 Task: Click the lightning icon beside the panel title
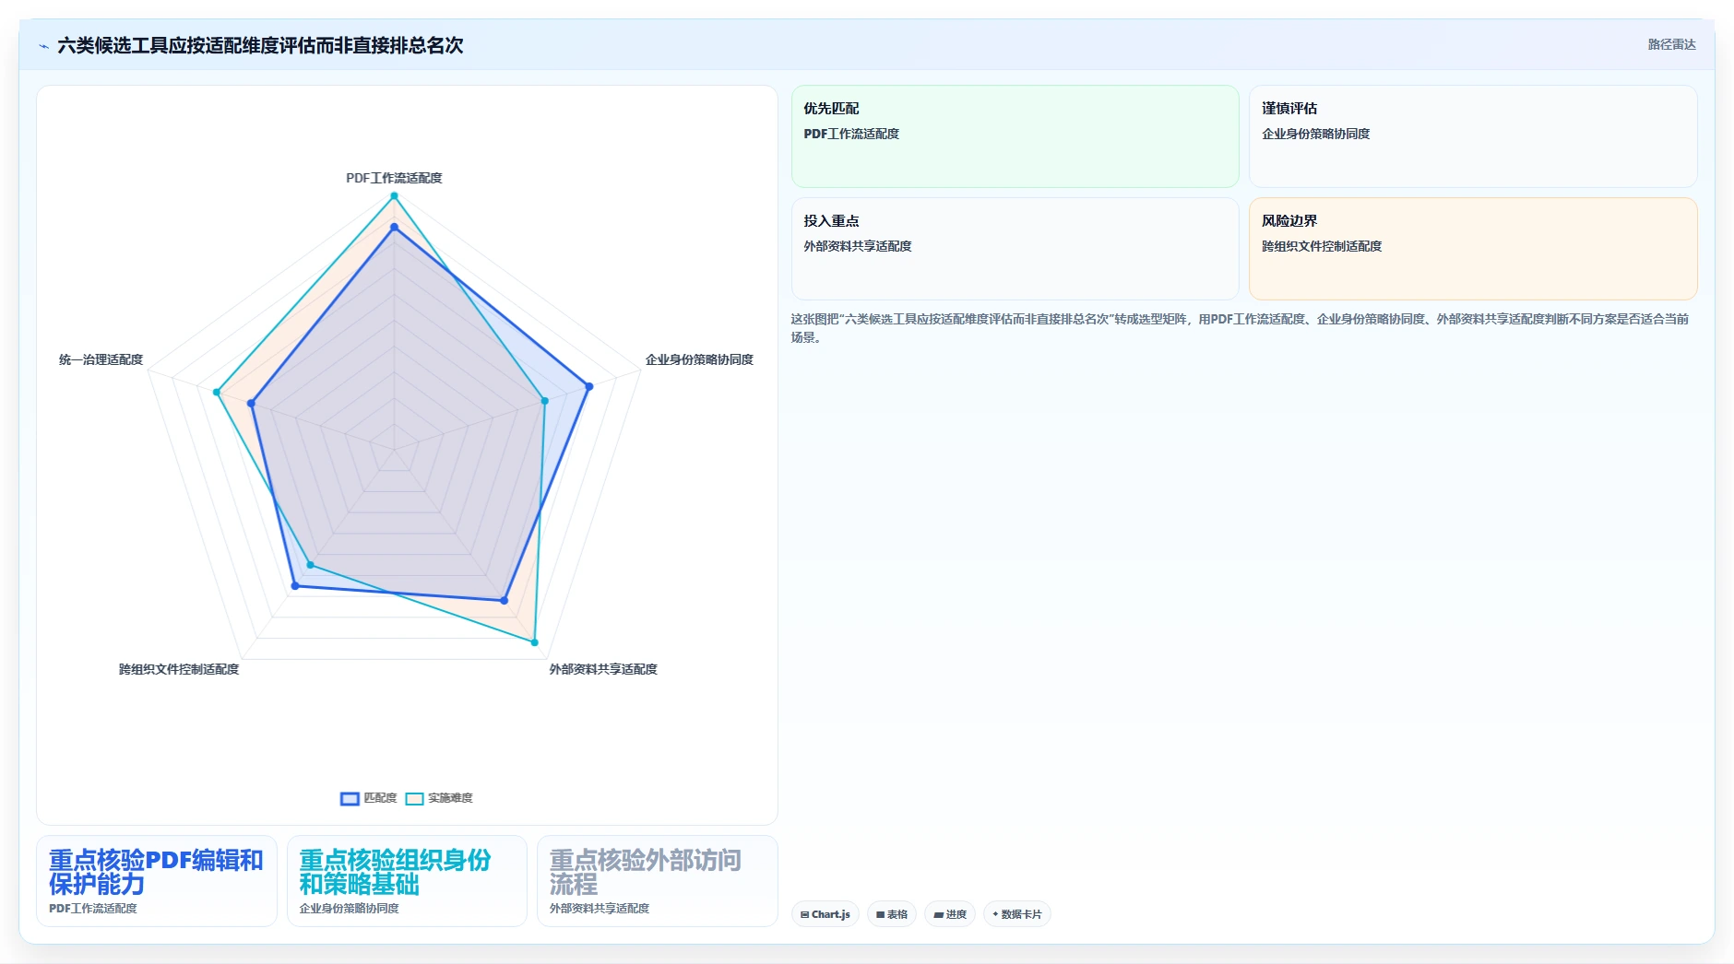point(43,46)
